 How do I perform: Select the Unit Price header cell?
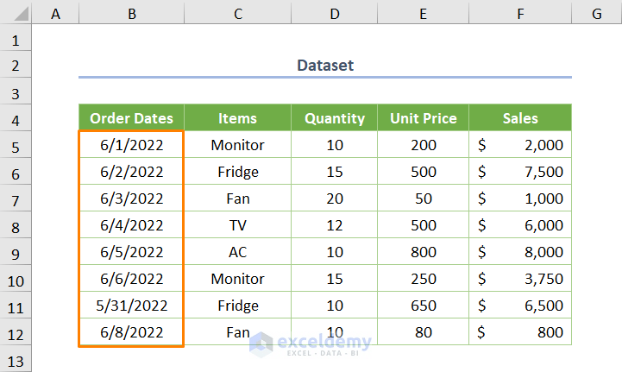tap(424, 118)
